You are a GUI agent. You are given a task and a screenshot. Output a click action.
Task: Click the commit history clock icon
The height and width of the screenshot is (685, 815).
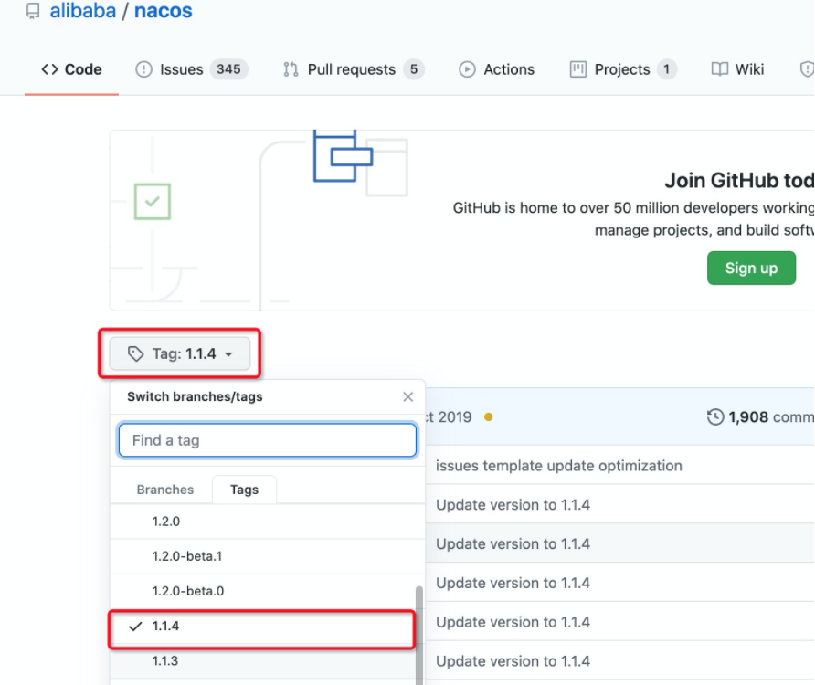pos(715,416)
